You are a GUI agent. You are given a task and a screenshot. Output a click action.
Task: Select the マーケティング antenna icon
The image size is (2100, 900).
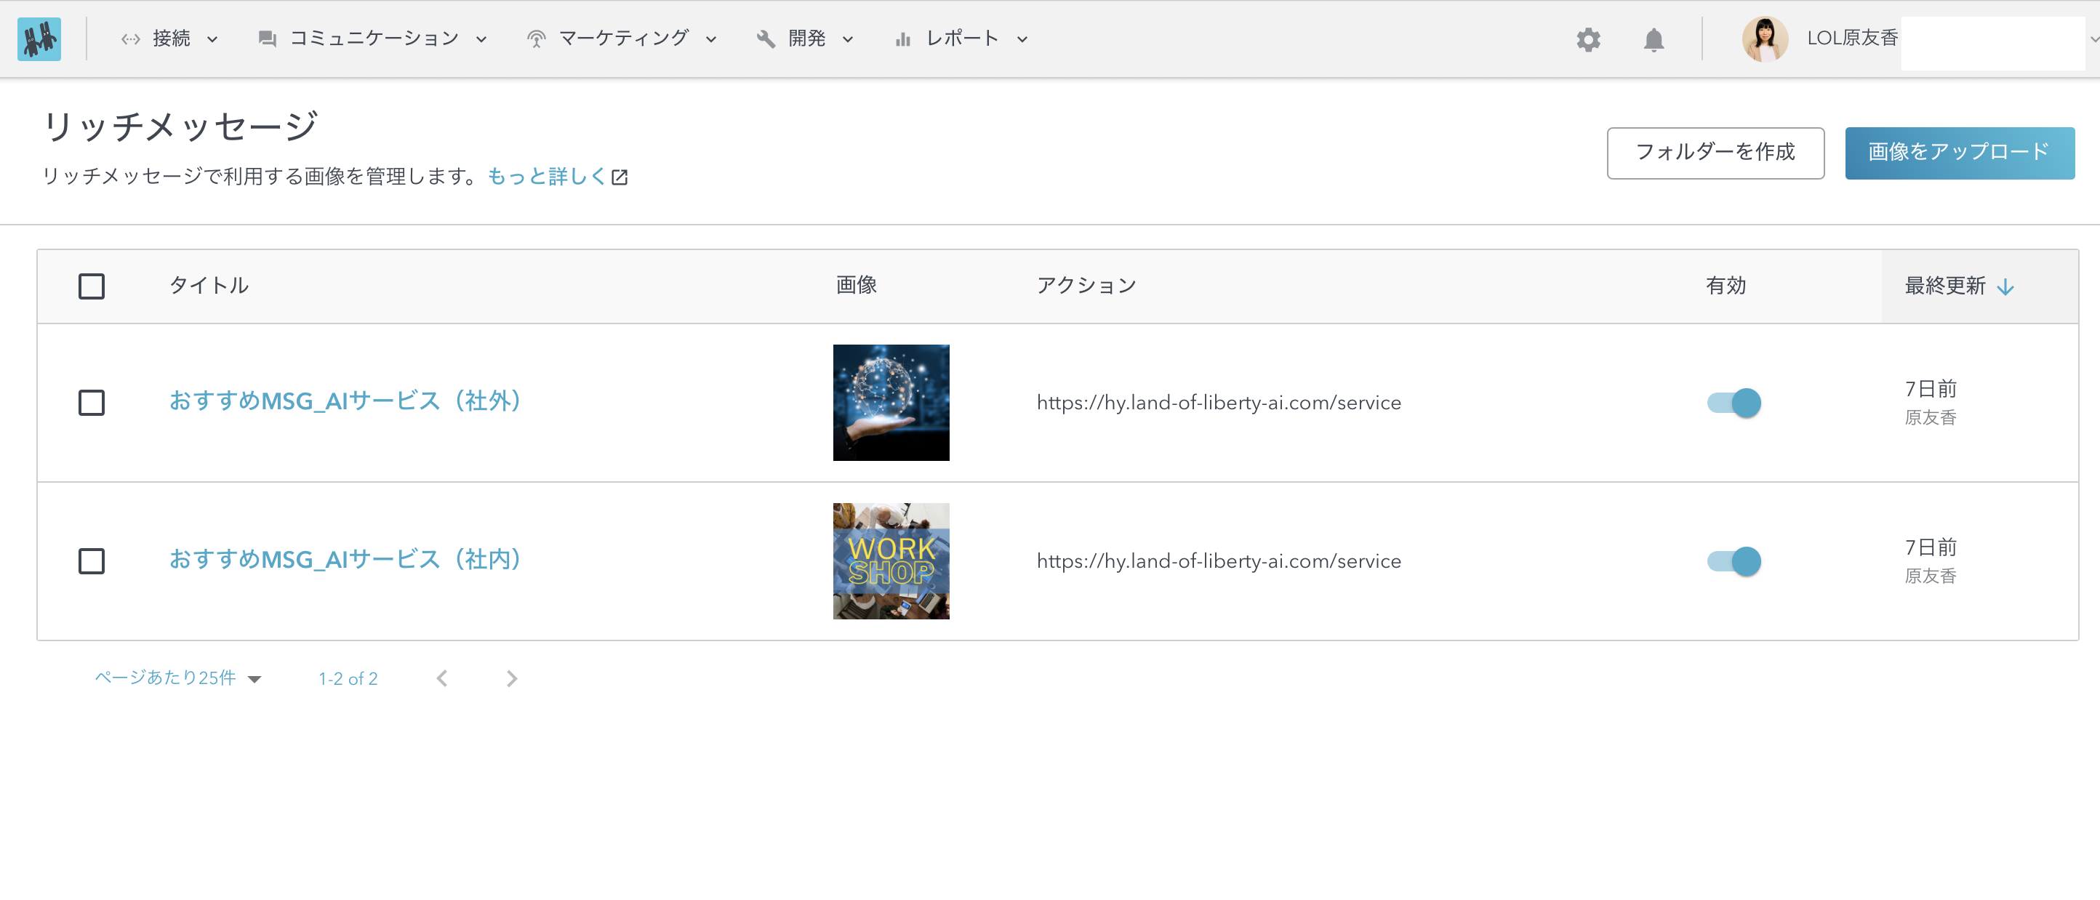pyautogui.click(x=536, y=38)
